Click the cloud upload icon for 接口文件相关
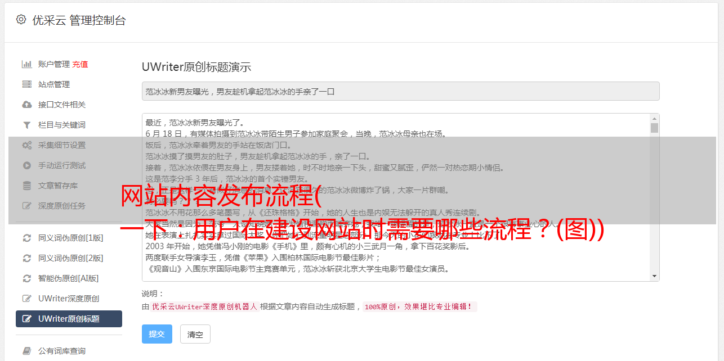724x361 pixels. pyautogui.click(x=26, y=105)
